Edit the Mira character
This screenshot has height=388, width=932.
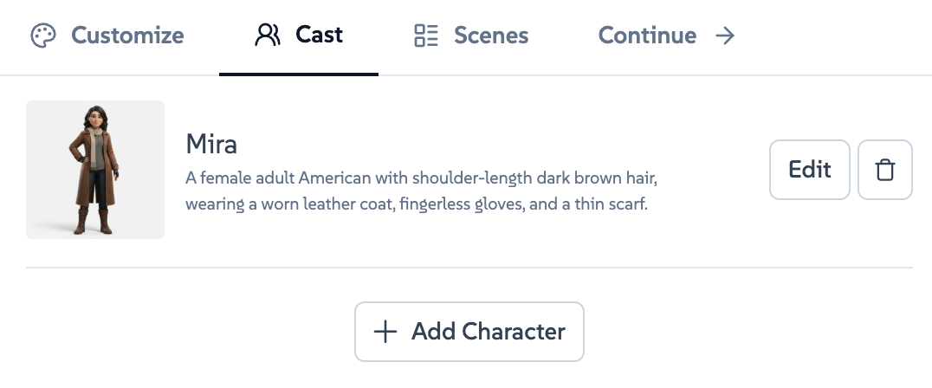809,170
